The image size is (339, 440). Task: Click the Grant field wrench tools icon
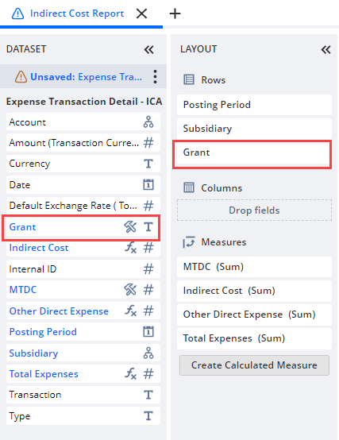point(130,226)
